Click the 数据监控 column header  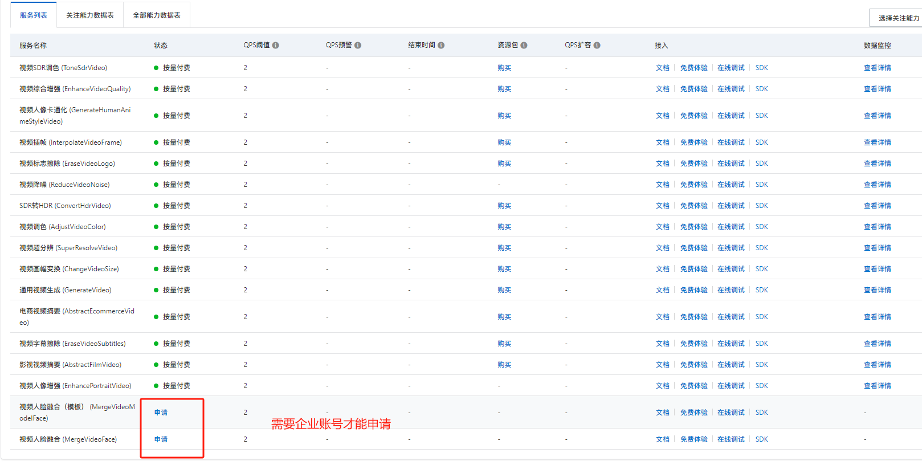click(878, 46)
